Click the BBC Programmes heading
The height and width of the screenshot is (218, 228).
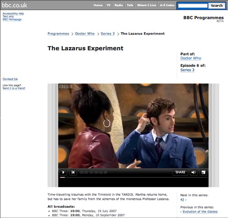204,18
